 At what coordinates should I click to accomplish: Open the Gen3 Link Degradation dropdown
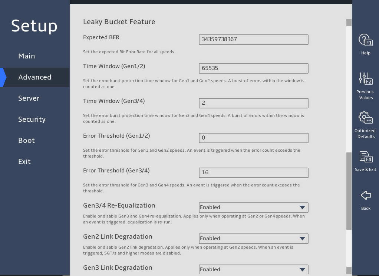click(x=254, y=269)
